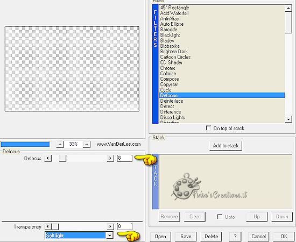Viewport: 296px width, 242px height.
Task: Open the www.VanDerLee.com link
Action: (118, 144)
